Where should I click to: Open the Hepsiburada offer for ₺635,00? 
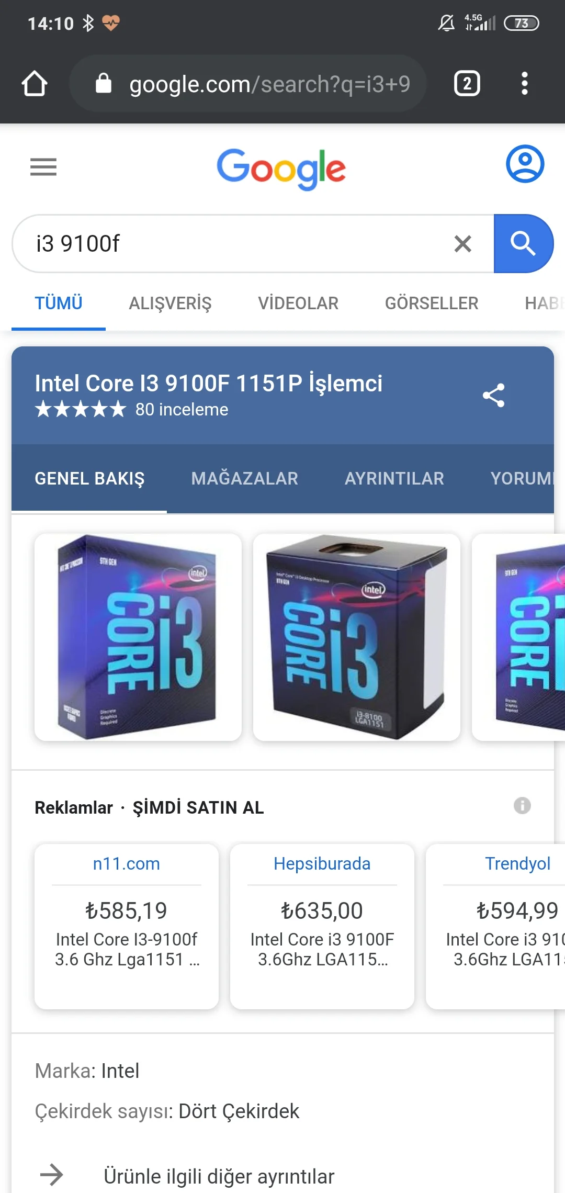click(322, 926)
